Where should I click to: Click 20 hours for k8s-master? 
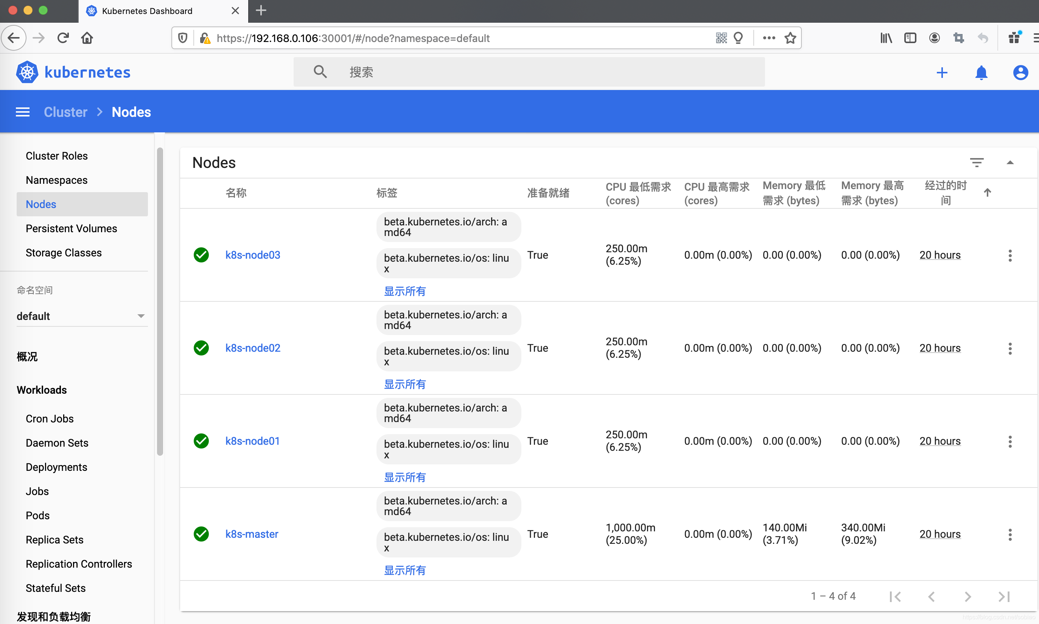940,534
